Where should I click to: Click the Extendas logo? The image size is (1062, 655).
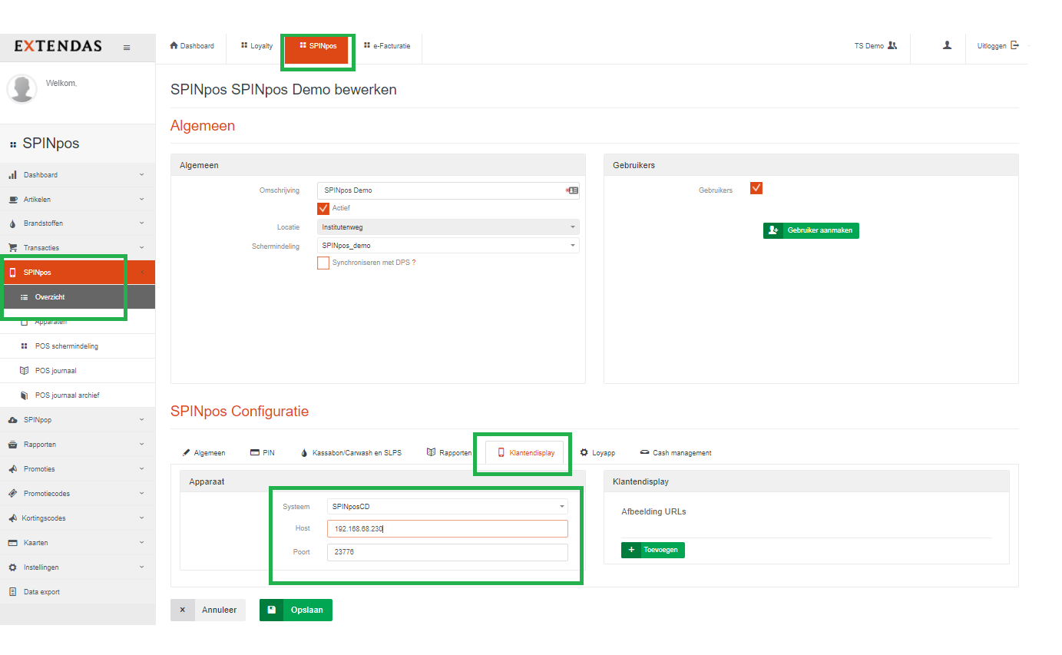[58, 46]
